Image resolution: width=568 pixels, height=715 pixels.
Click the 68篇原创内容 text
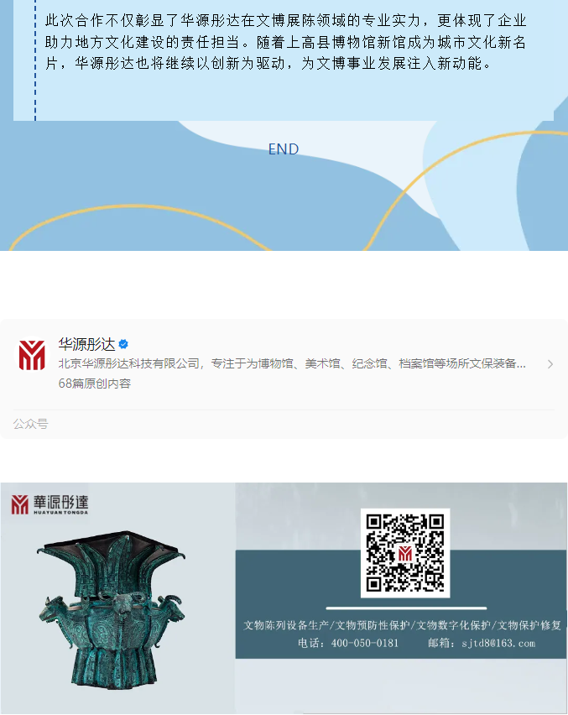94,384
